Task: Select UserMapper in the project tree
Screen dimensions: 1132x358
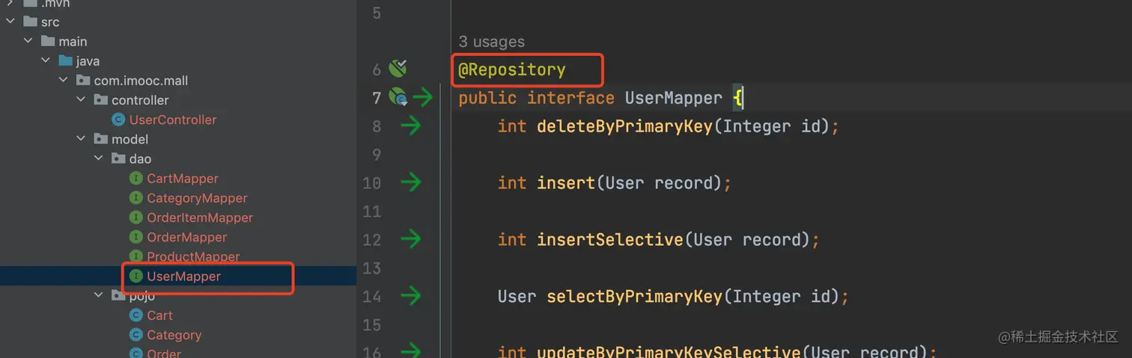Action: pyautogui.click(x=183, y=276)
